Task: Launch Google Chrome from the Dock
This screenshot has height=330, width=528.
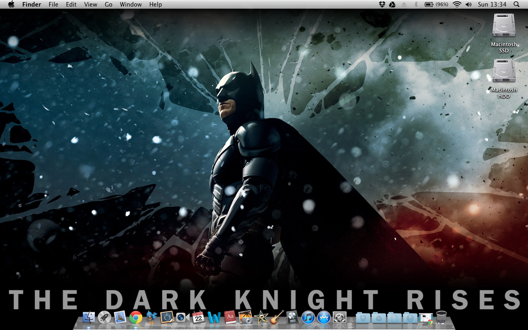Action: 136,317
